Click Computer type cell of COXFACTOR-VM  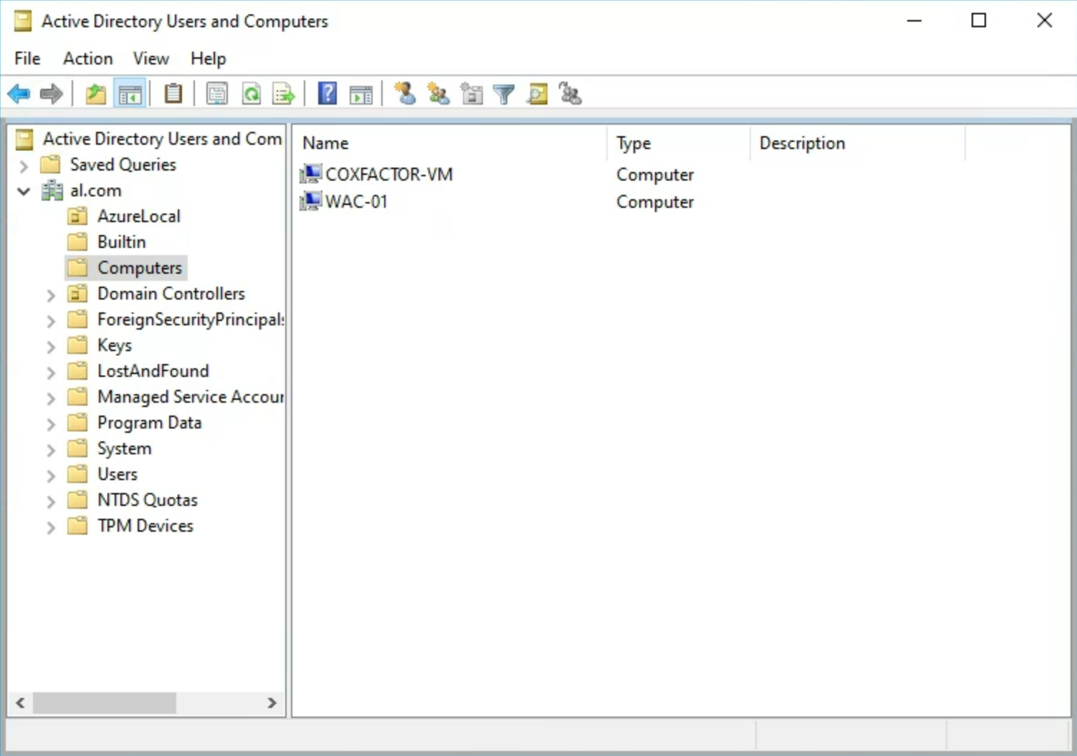pyautogui.click(x=655, y=175)
